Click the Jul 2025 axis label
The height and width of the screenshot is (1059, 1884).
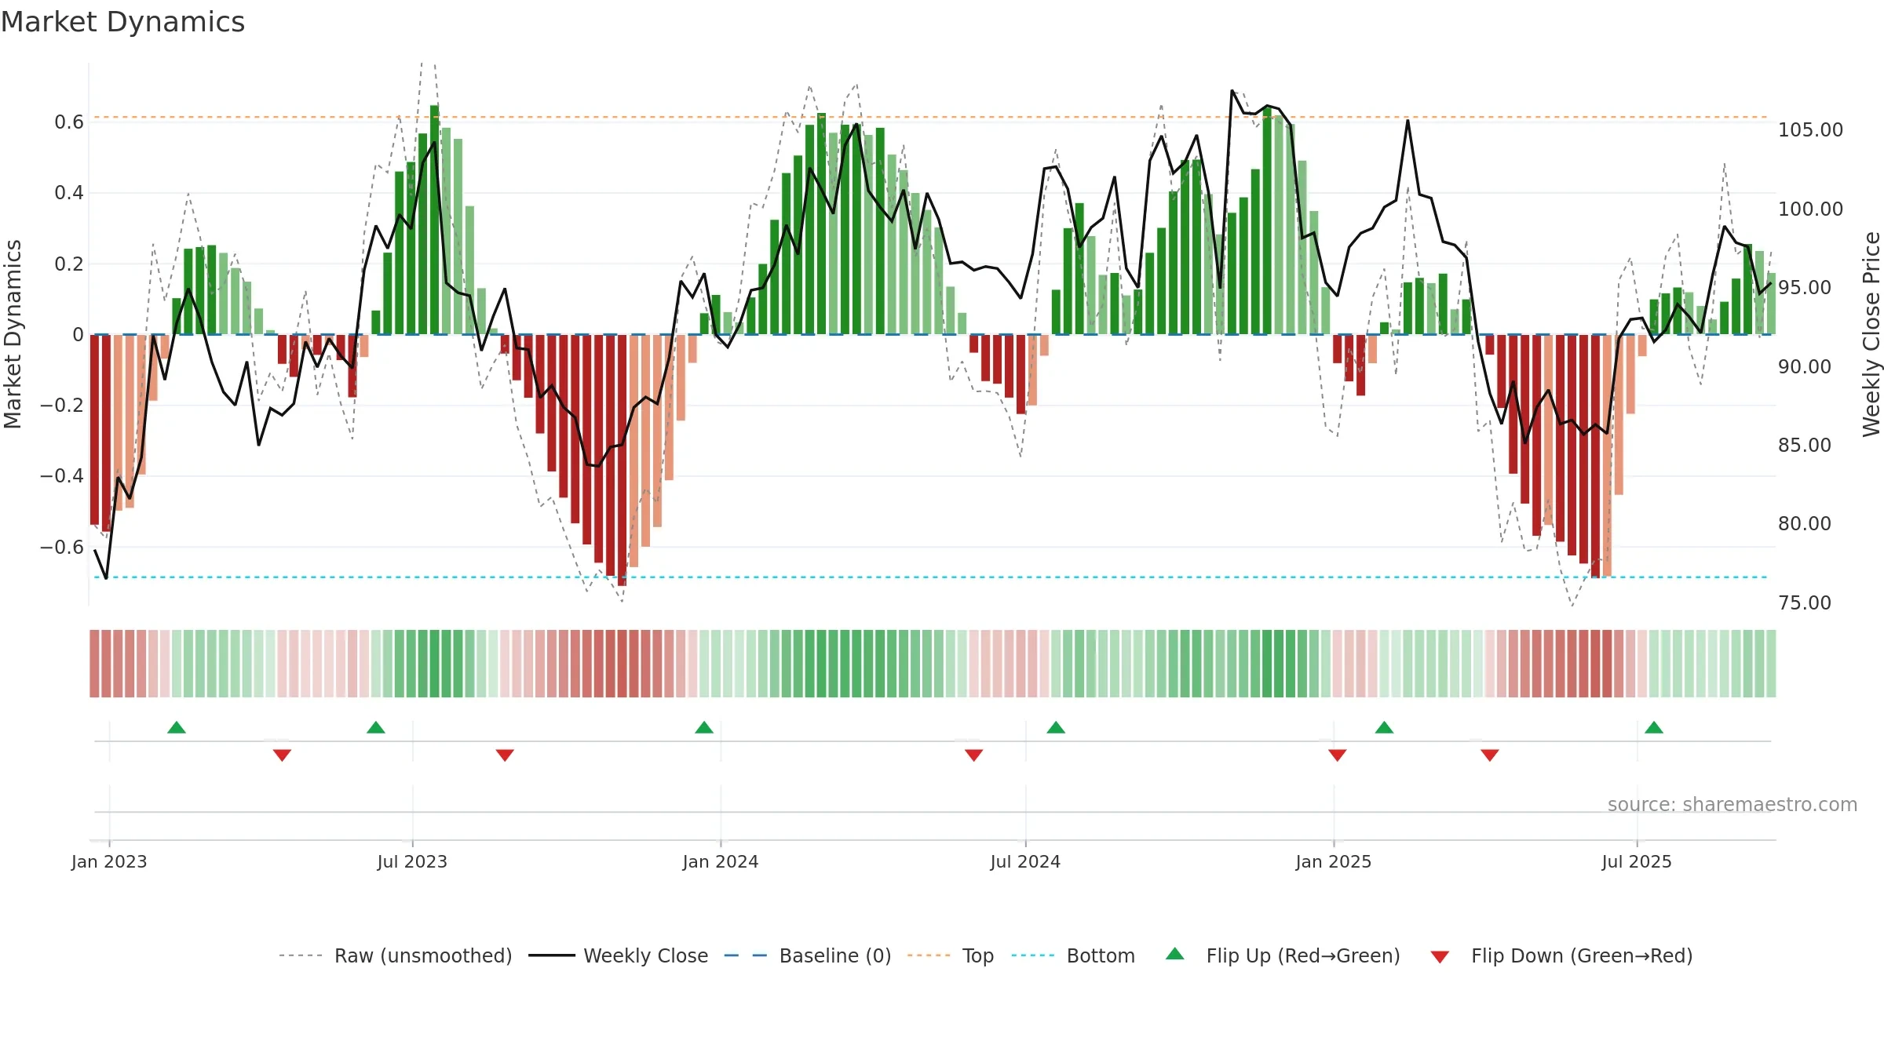[x=1637, y=861]
